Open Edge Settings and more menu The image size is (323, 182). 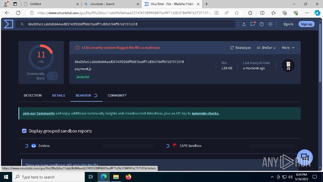pyautogui.click(x=307, y=13)
